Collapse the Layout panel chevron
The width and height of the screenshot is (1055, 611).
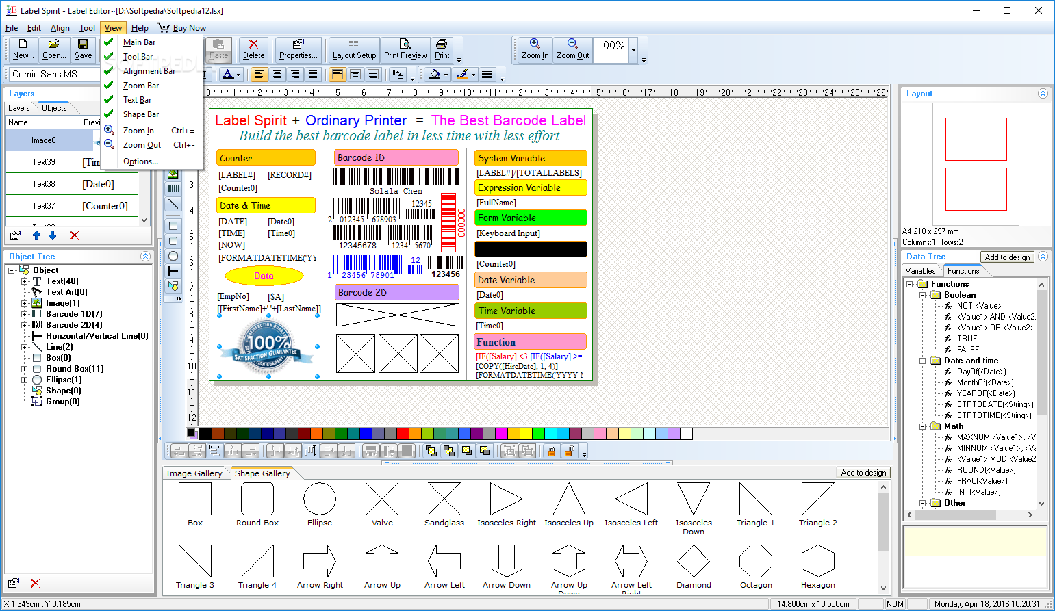pyautogui.click(x=1043, y=94)
